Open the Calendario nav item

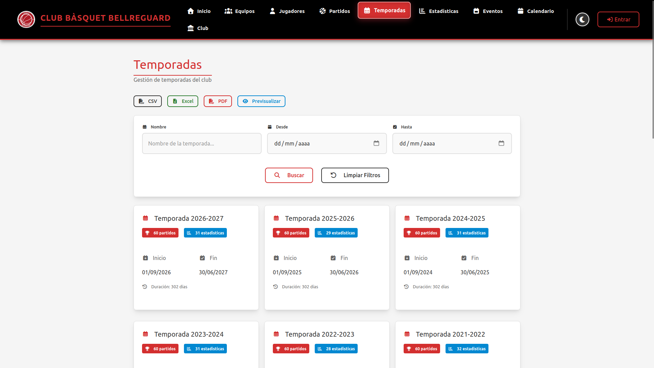[x=535, y=11]
